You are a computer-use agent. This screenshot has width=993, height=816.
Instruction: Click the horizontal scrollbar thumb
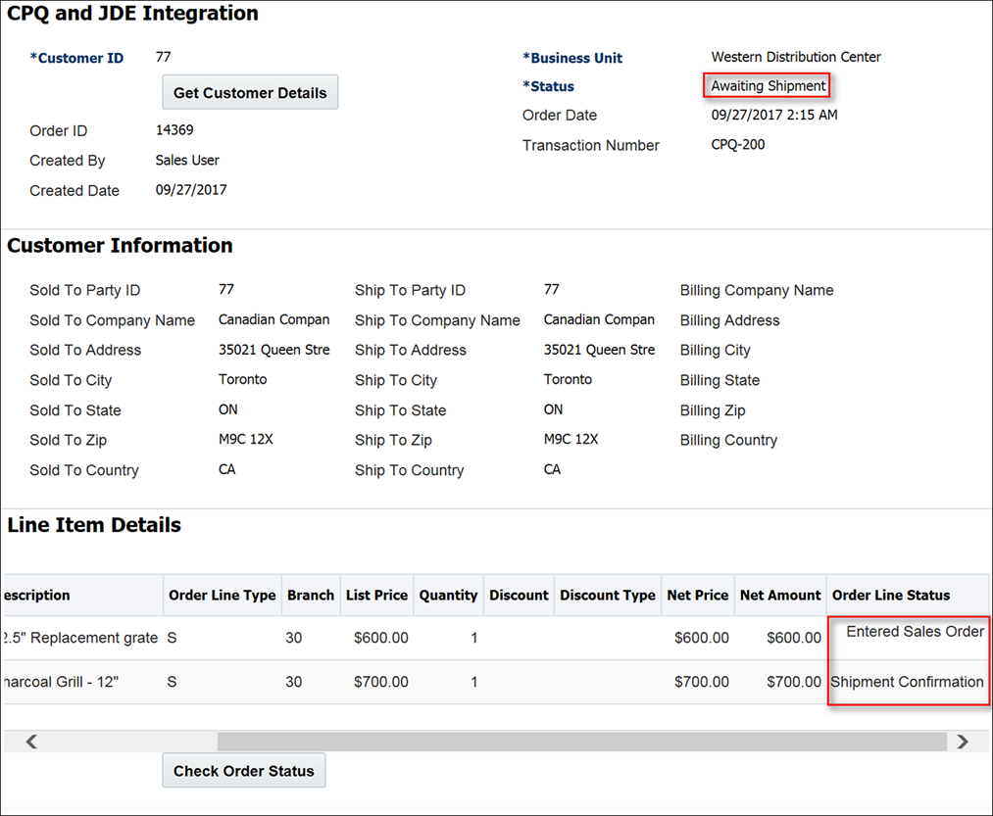pos(581,742)
